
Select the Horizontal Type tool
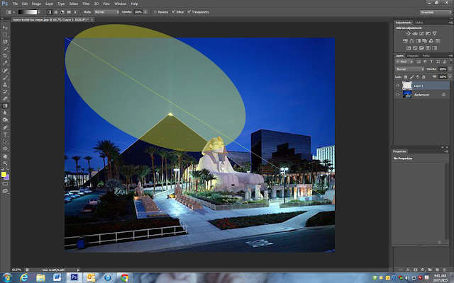(x=5, y=134)
